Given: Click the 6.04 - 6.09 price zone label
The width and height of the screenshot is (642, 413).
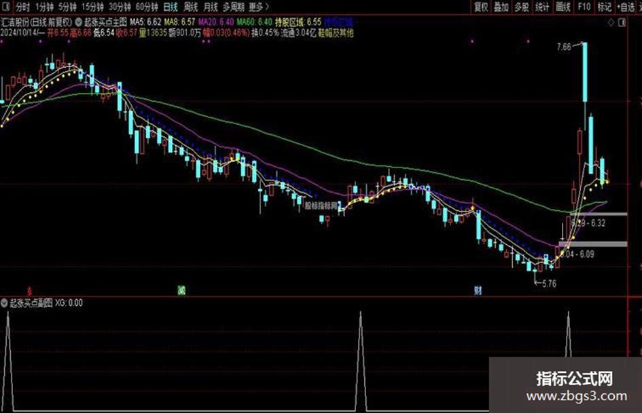Looking at the screenshot, I should (x=577, y=254).
